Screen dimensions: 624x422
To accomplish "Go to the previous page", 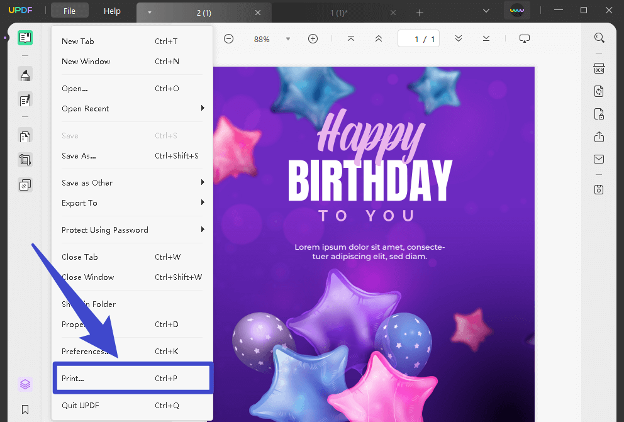I will [x=379, y=38].
